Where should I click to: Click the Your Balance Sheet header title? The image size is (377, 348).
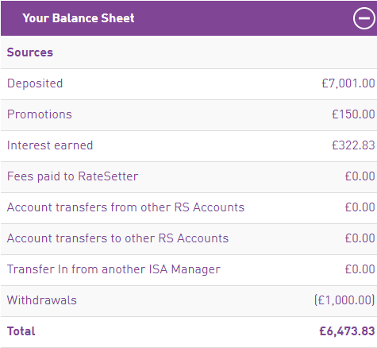[x=79, y=18]
